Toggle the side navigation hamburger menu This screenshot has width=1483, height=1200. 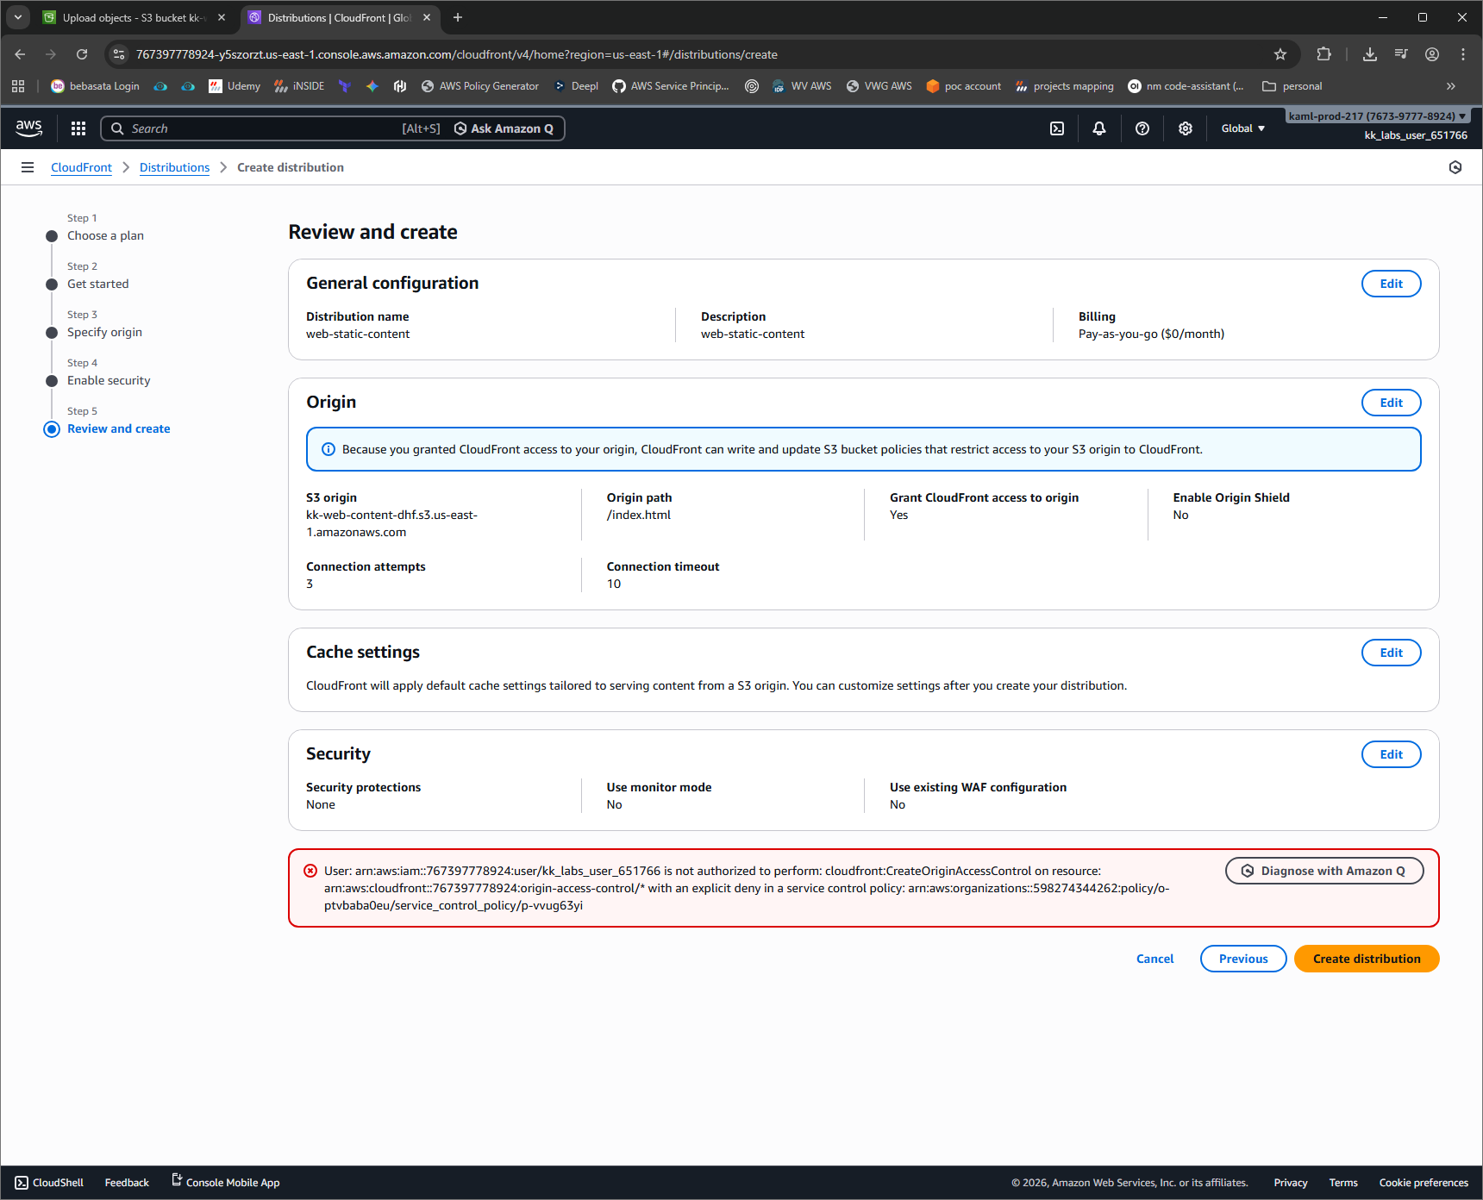[x=28, y=167]
